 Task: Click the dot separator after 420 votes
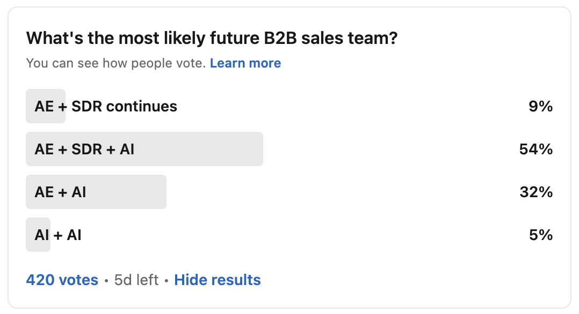106,281
